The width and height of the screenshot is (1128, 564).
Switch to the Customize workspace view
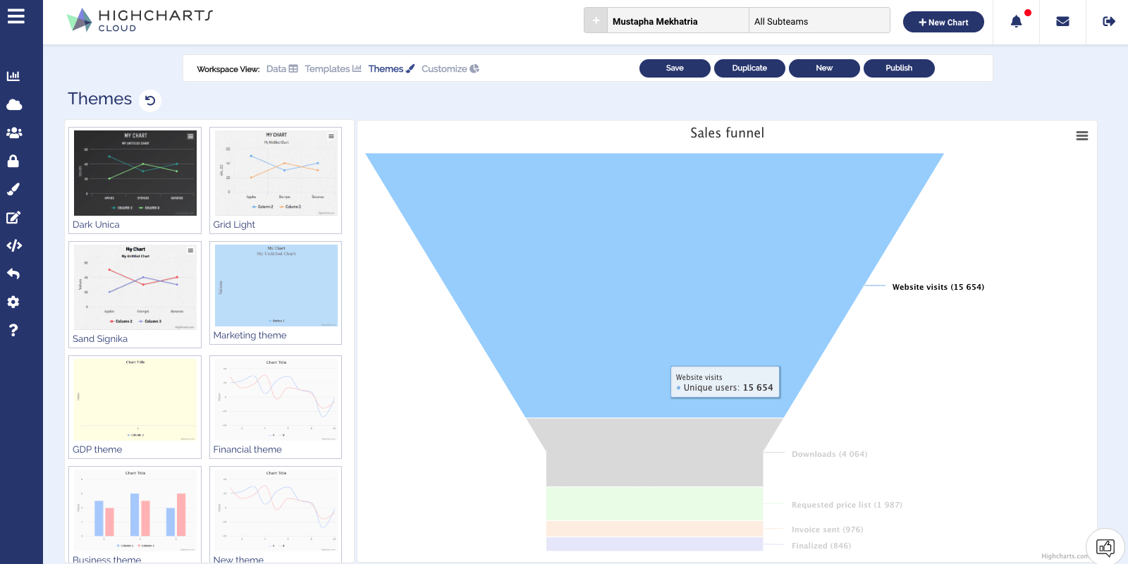[450, 69]
